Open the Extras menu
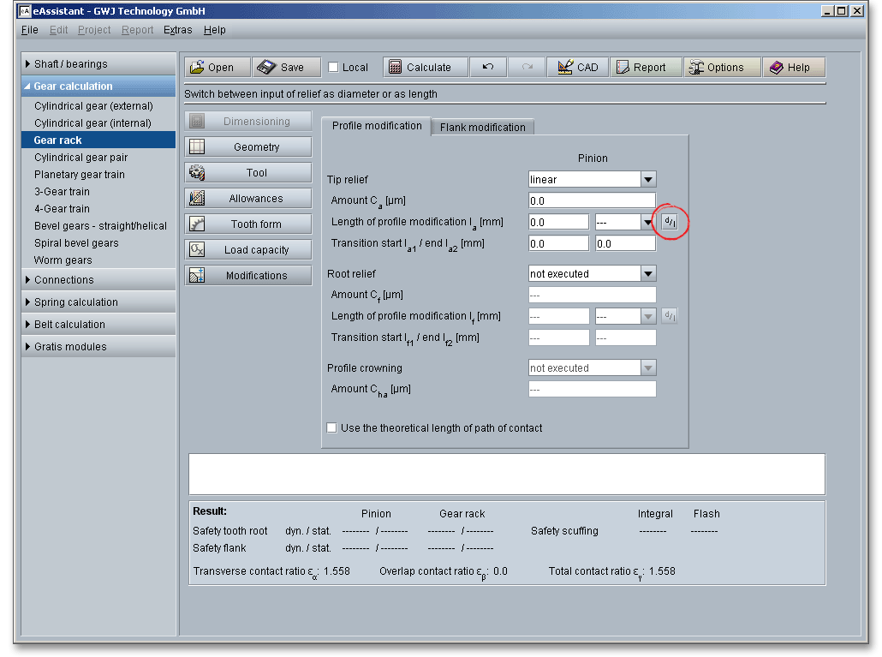Screen dimensions: 882x657 click(178, 30)
